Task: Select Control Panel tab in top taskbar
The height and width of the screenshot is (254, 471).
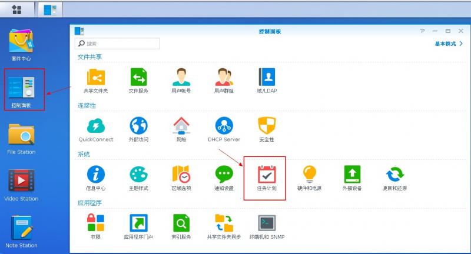Action: 50,9
